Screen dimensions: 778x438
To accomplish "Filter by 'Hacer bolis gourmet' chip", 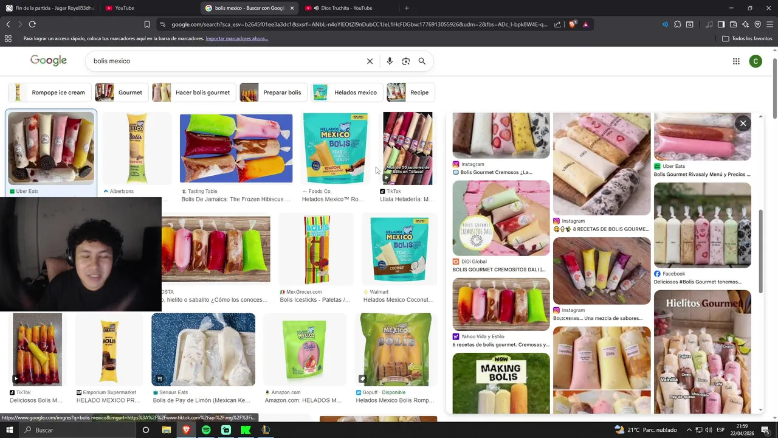I will coord(194,92).
